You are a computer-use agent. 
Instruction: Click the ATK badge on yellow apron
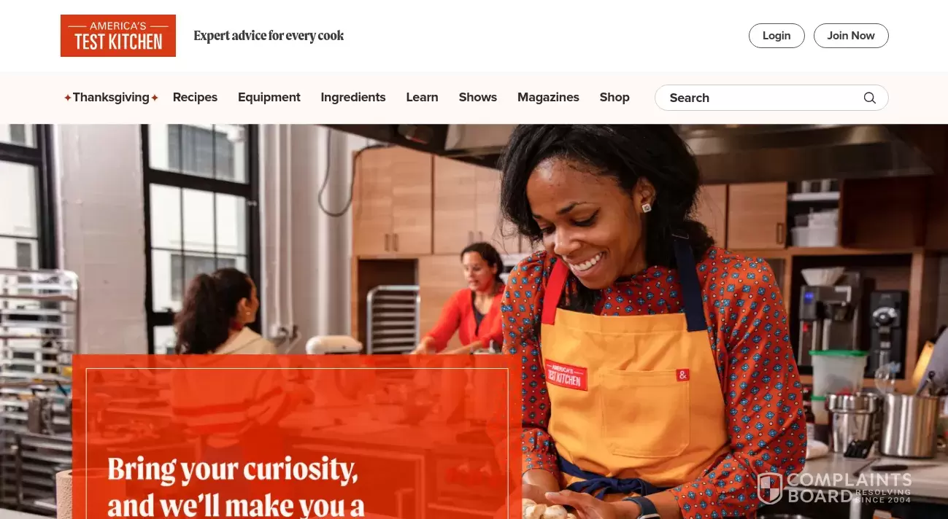click(566, 375)
